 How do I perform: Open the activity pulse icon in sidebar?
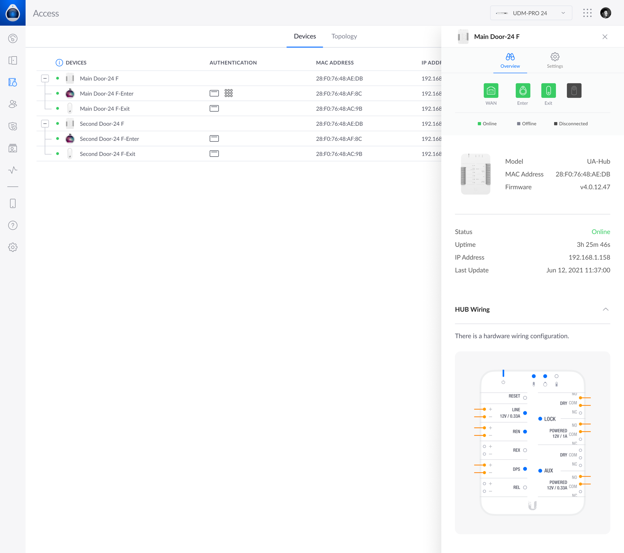pyautogui.click(x=13, y=170)
